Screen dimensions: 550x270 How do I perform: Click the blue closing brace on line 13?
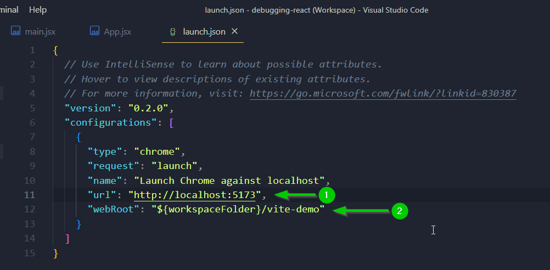[x=79, y=224]
